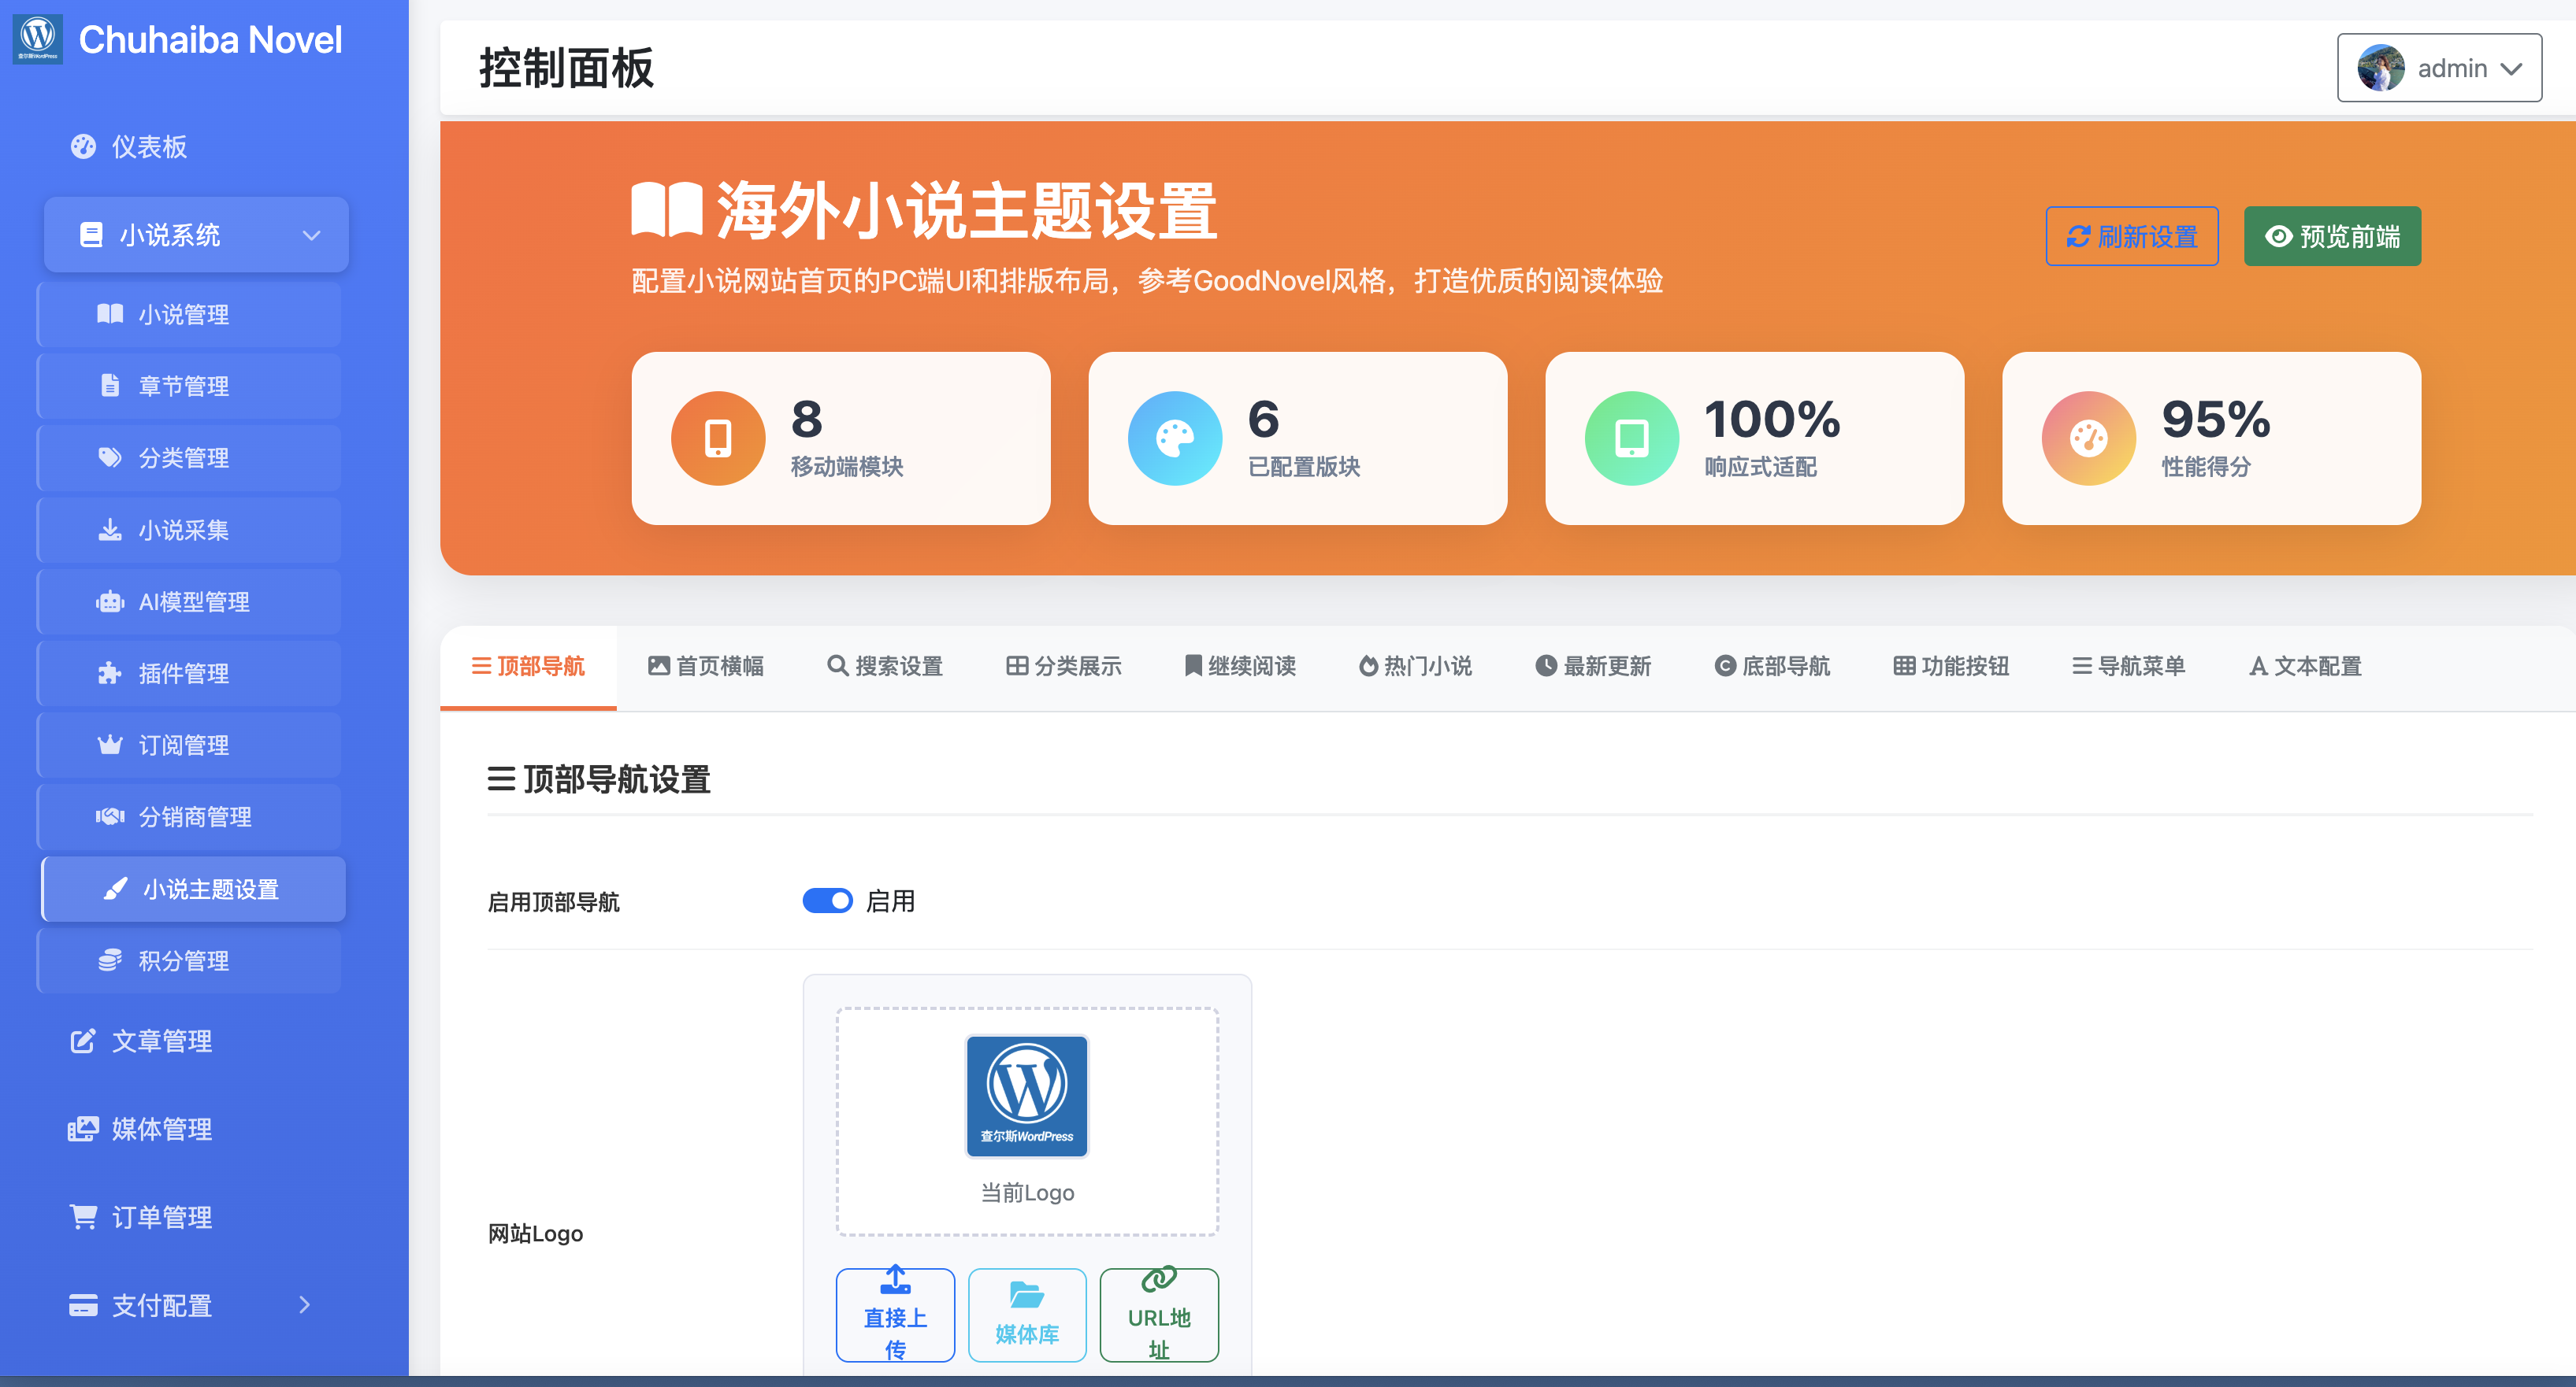
Task: Expand the 支付配置 submenu arrow
Action: click(x=305, y=1305)
